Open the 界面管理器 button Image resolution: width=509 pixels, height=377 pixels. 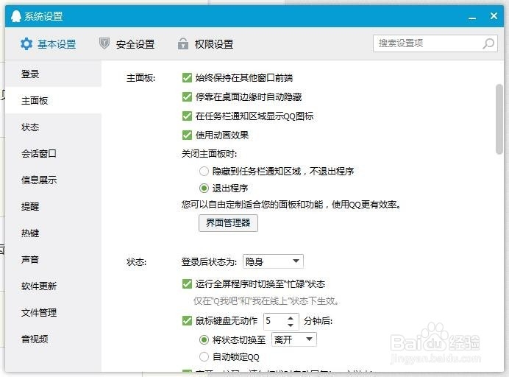[228, 223]
